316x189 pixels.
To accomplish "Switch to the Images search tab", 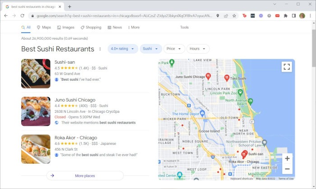I will pos(66,28).
